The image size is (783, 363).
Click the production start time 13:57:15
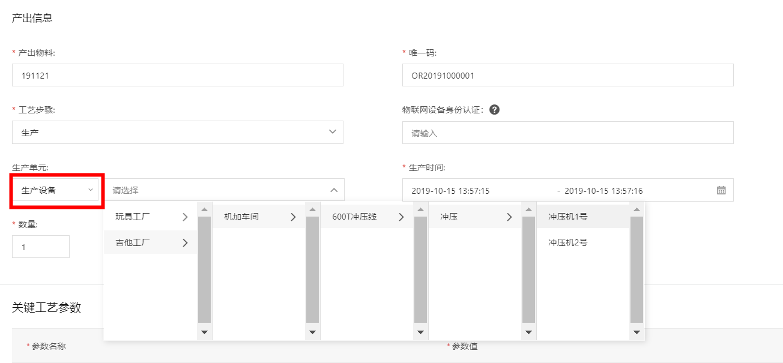(450, 191)
